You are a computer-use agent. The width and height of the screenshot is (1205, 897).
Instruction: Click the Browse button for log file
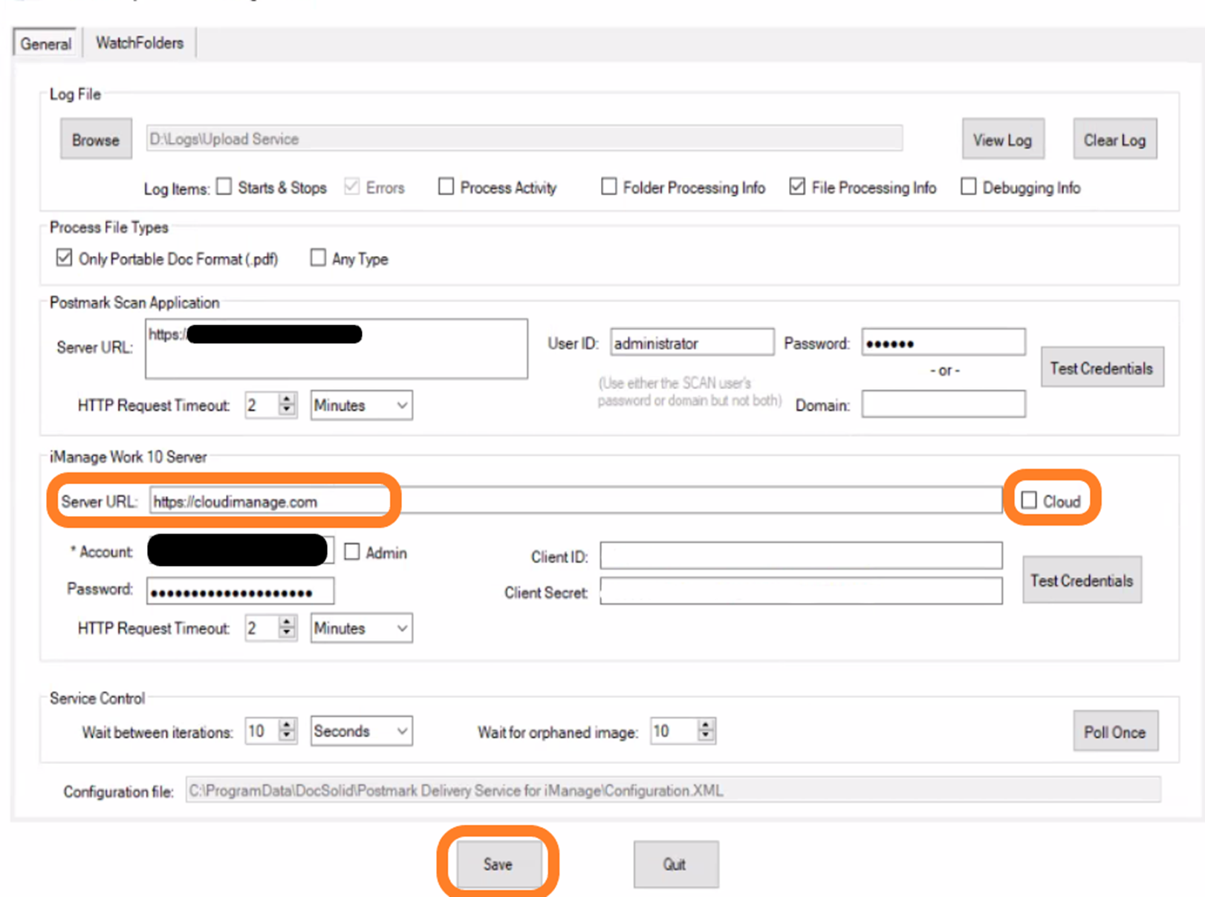[96, 140]
